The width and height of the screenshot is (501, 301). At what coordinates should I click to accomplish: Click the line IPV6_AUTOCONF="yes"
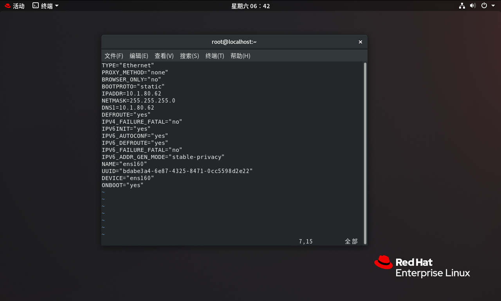(135, 136)
